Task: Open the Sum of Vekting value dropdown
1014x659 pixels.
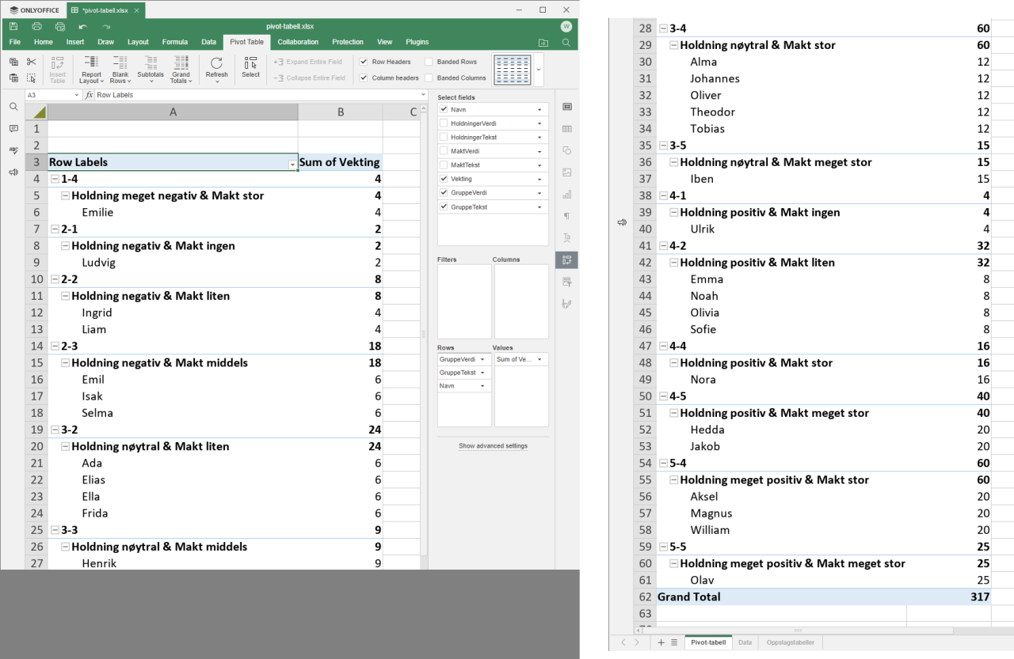Action: point(539,359)
